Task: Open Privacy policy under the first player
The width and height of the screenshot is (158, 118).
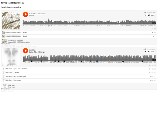Action: [6, 44]
